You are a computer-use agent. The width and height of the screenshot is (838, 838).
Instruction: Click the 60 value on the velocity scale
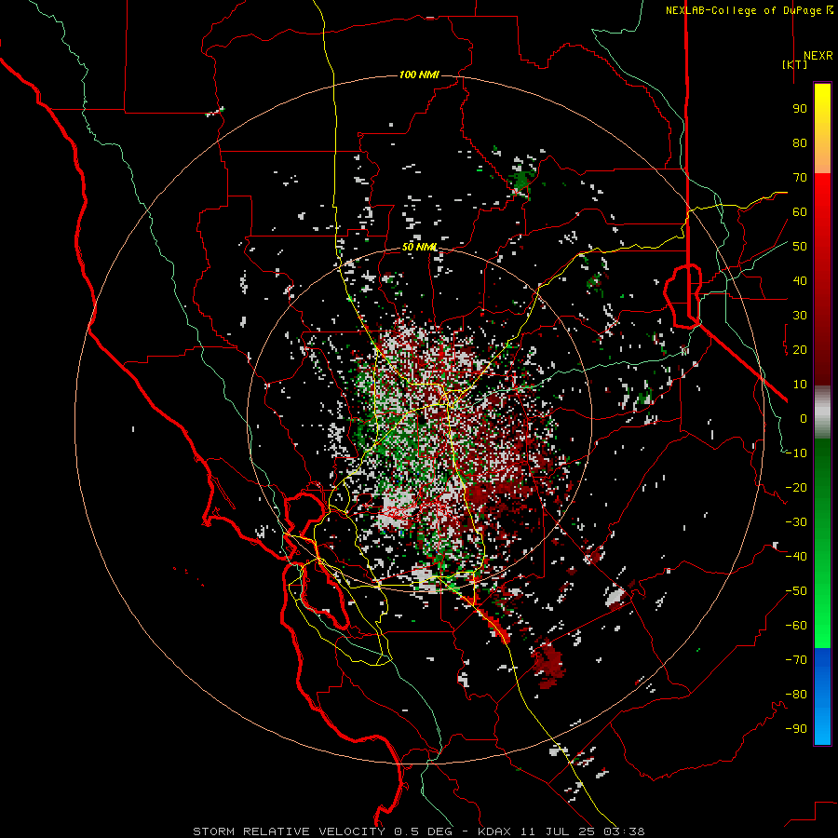click(800, 212)
